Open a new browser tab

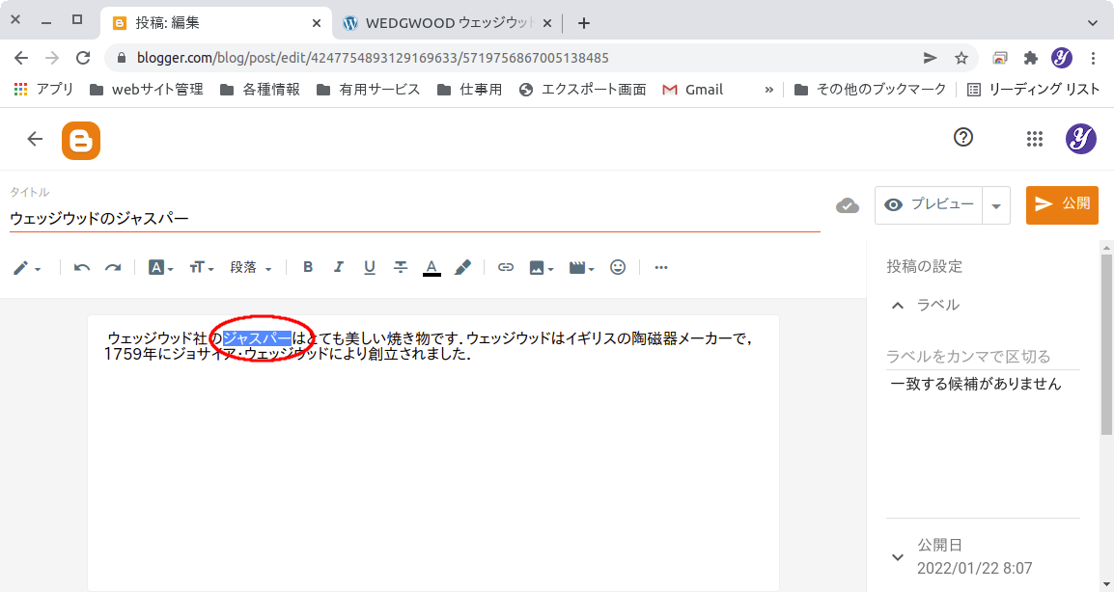584,23
